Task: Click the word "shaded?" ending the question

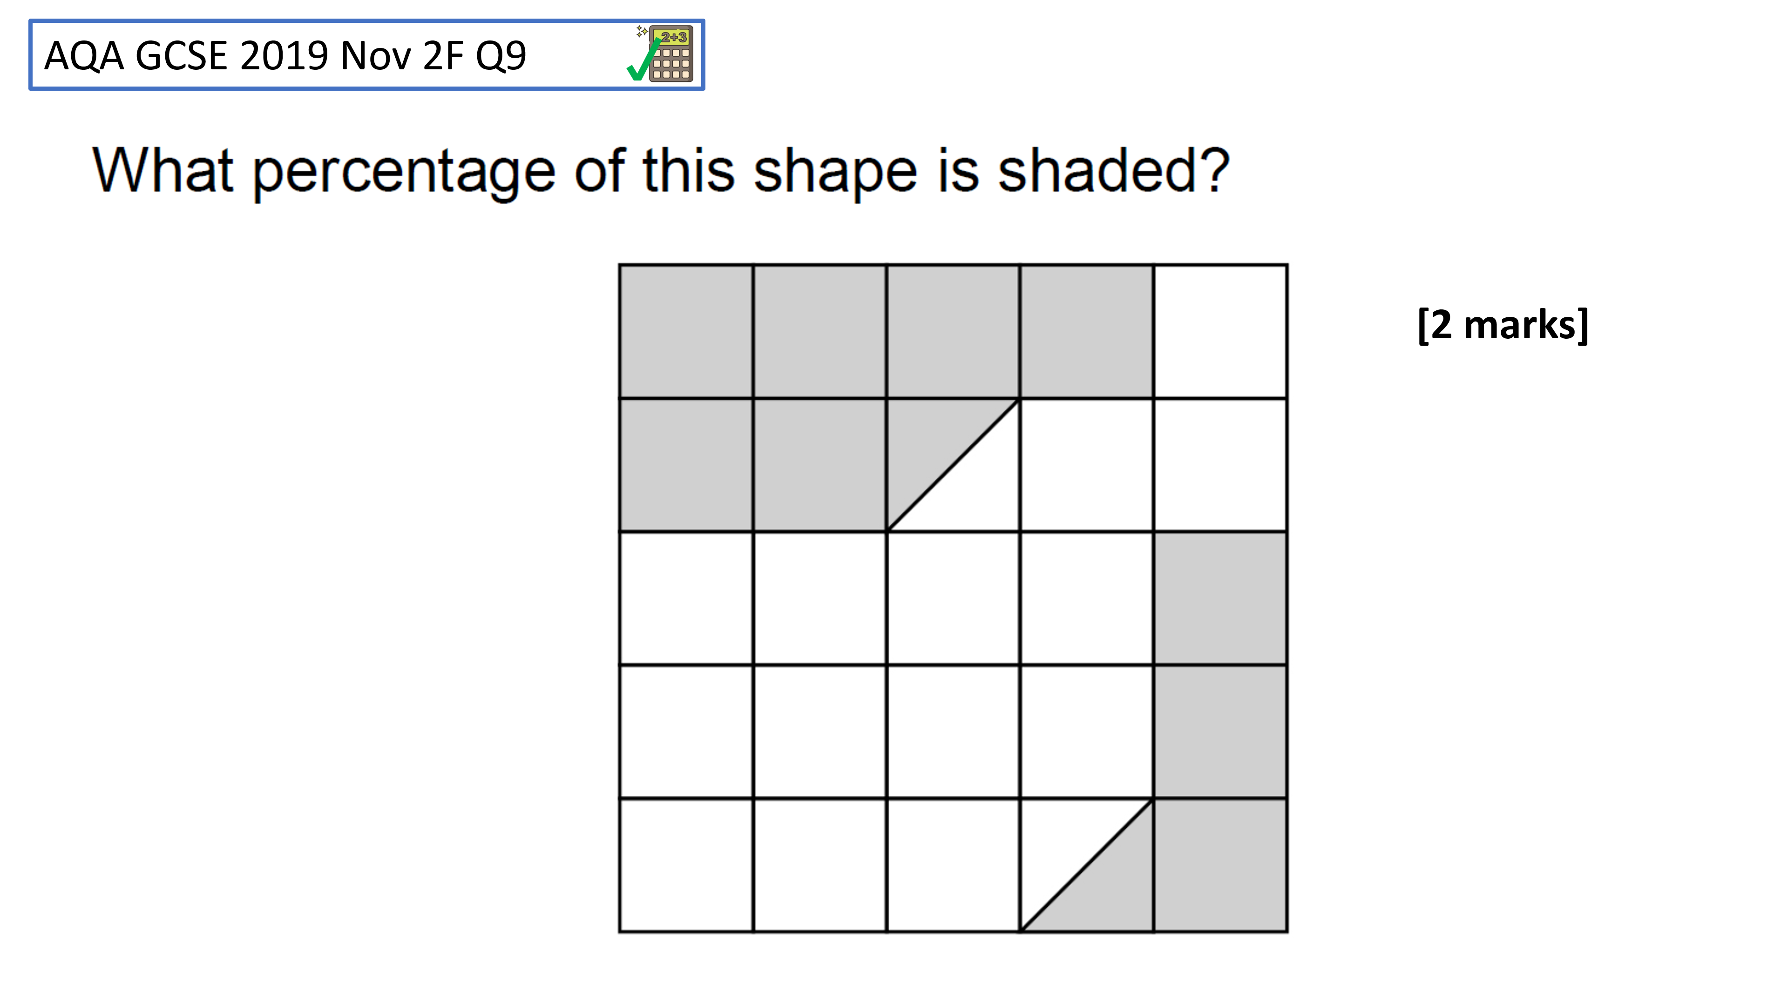Action: click(1113, 170)
